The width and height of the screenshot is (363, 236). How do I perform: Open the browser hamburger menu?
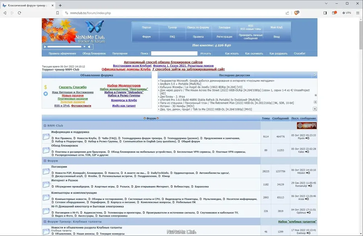pyautogui.click(x=358, y=13)
